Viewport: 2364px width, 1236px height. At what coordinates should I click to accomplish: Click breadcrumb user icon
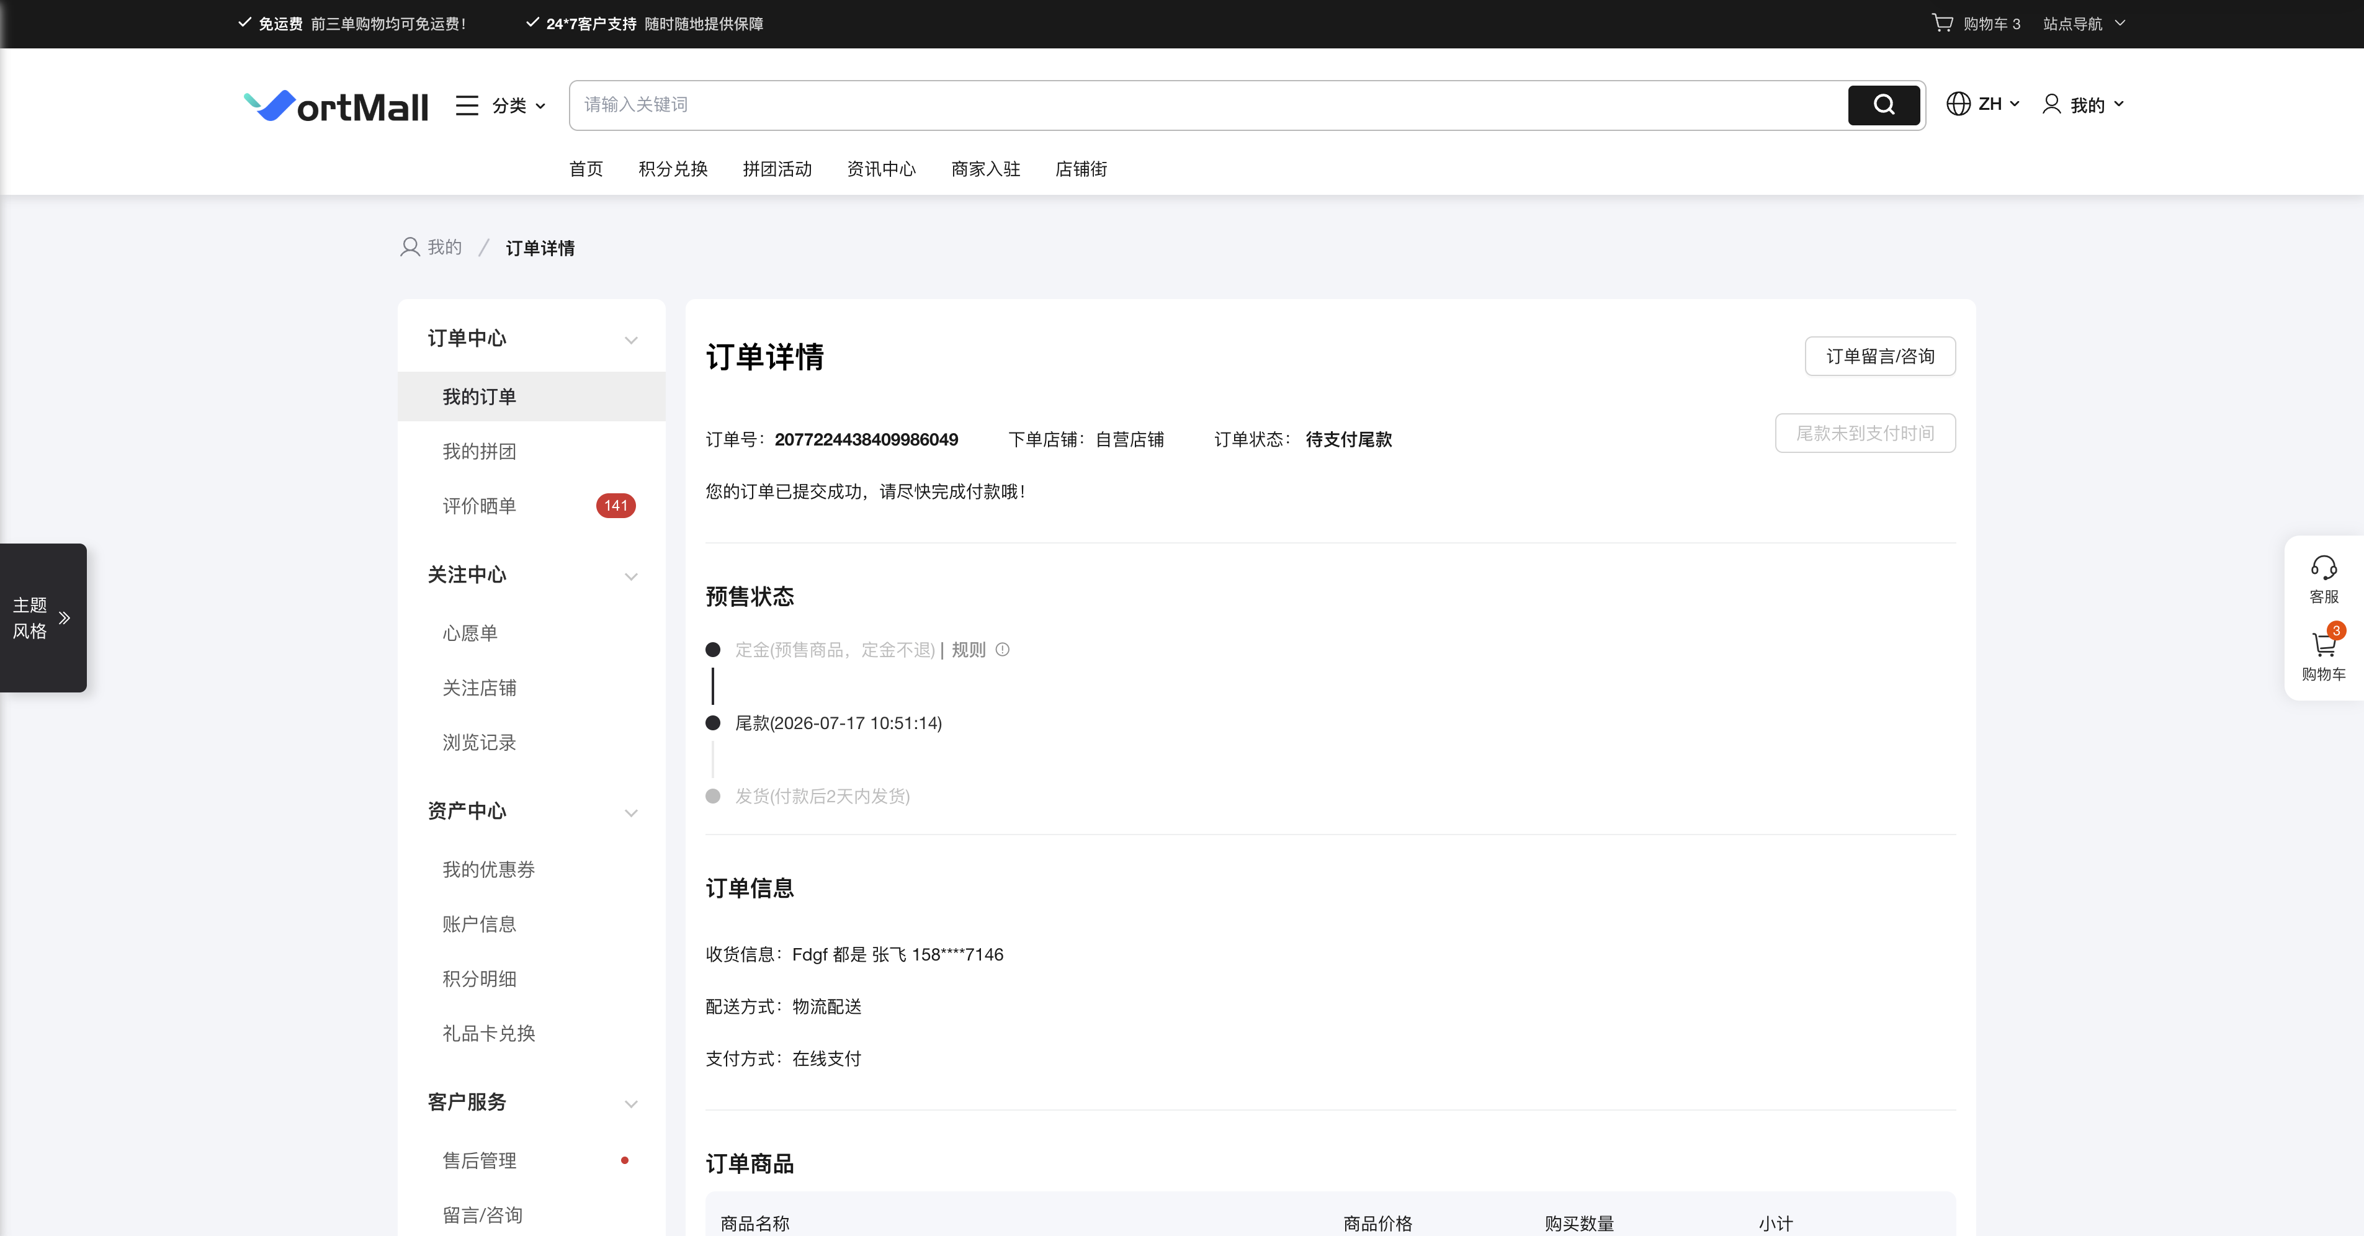410,247
